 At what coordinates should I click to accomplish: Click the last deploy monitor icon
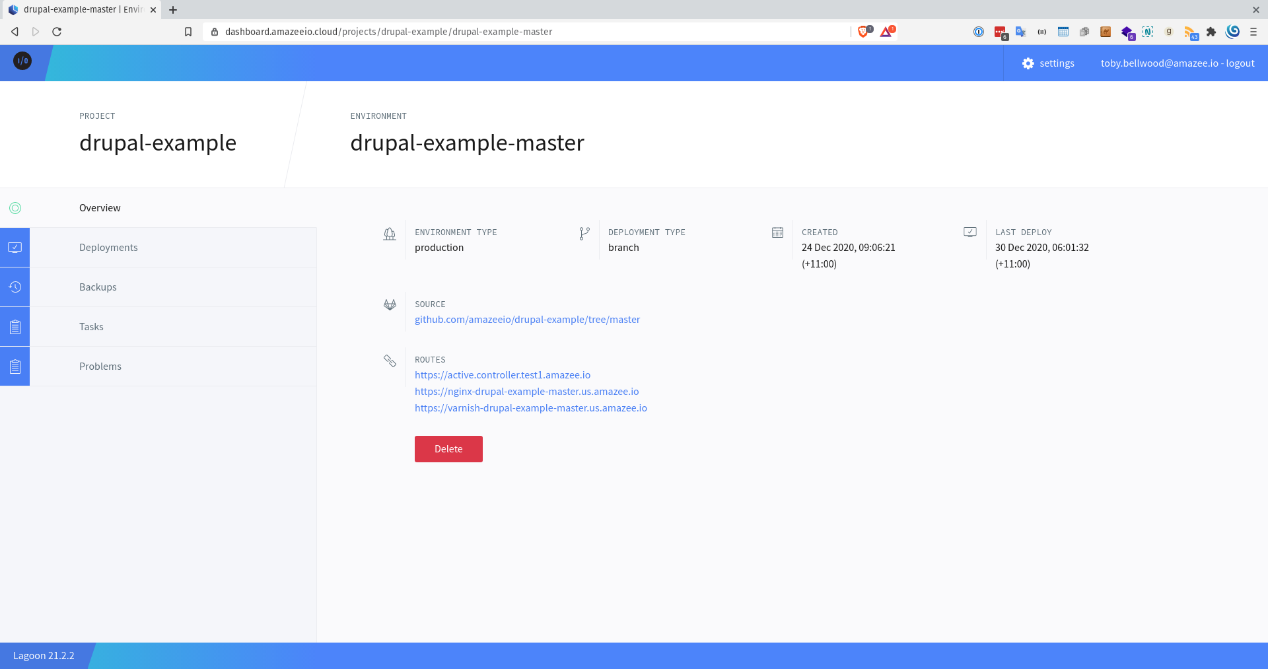tap(970, 232)
